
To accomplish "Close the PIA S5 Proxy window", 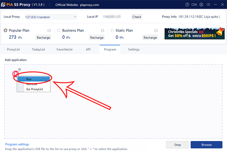I will tap(222, 5).
